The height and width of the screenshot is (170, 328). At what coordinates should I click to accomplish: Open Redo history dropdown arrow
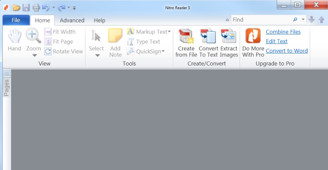click(69, 8)
